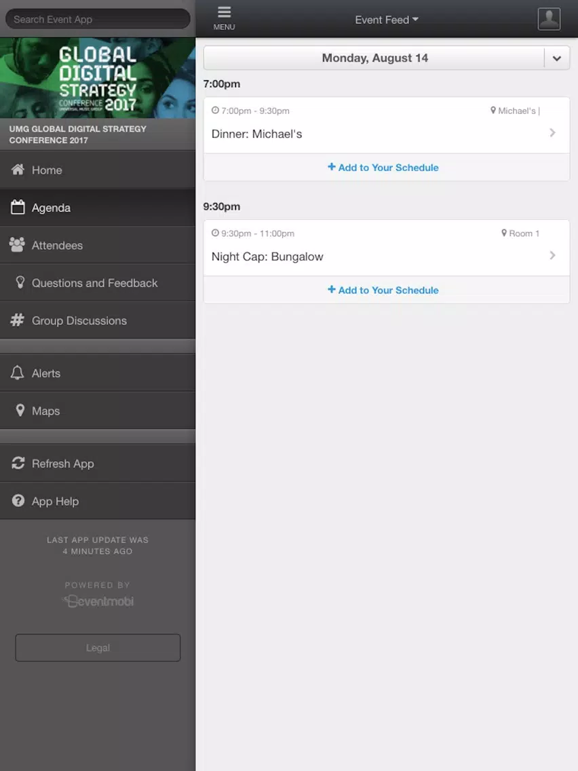Screen dimensions: 578x771
Task: Click the 9:30pm - 11:00pm time text
Action: (x=258, y=233)
